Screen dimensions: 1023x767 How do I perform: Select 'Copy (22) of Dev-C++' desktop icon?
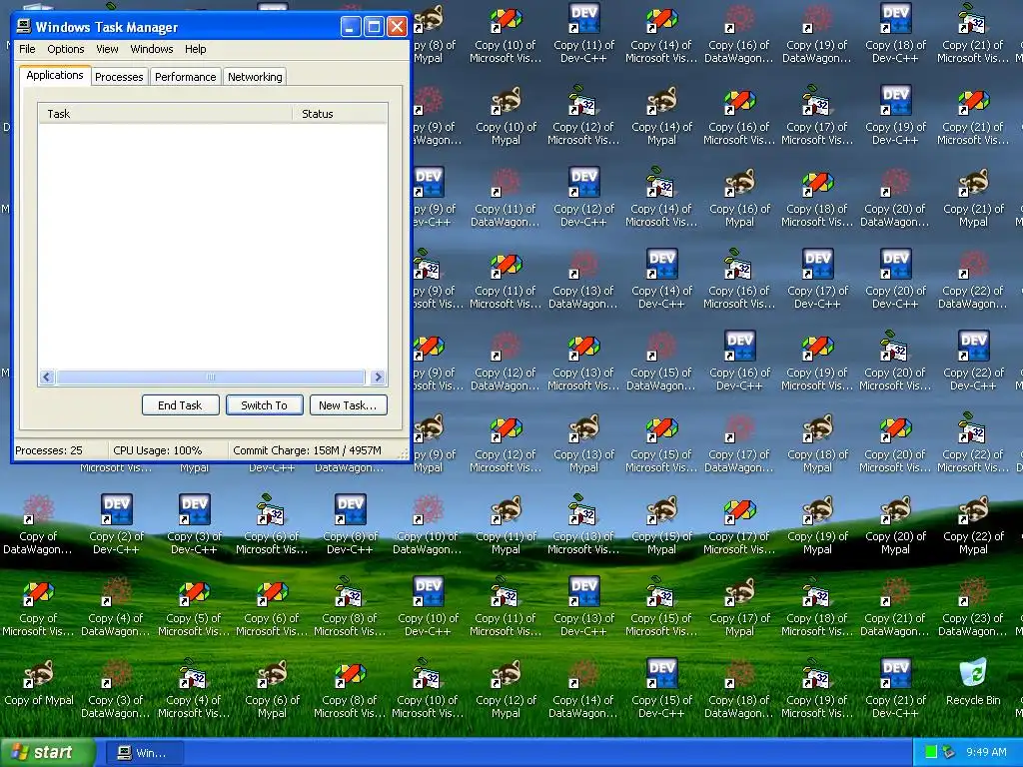coord(973,362)
